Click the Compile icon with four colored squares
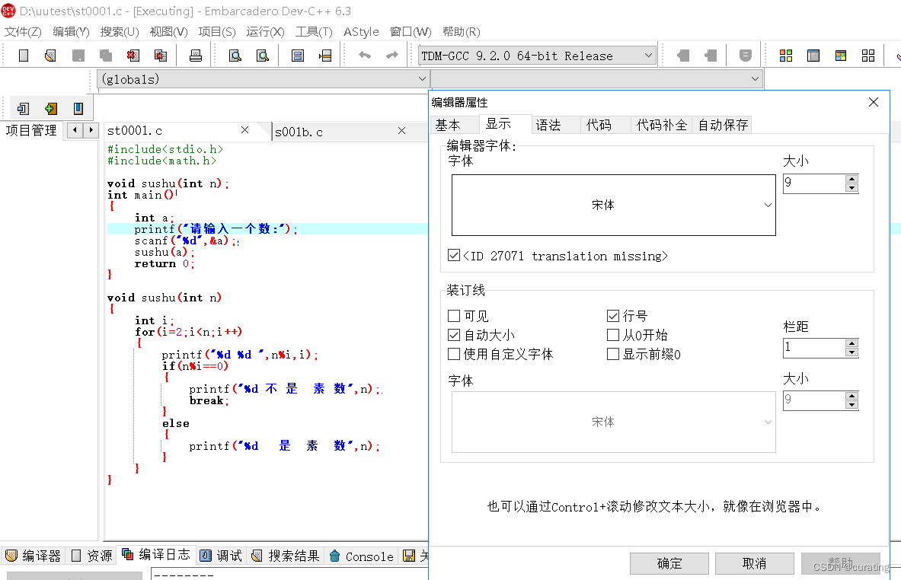901x580 pixels. (x=786, y=56)
